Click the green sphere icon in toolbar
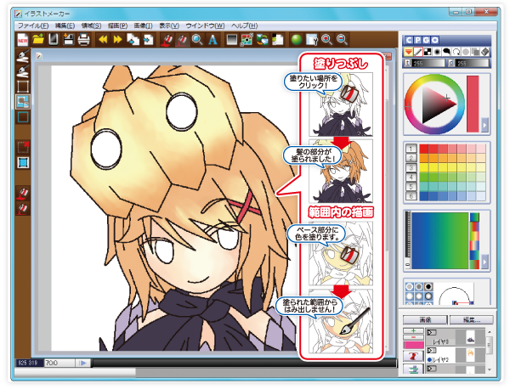Viewport: 510px width, 389px height. pyautogui.click(x=297, y=39)
